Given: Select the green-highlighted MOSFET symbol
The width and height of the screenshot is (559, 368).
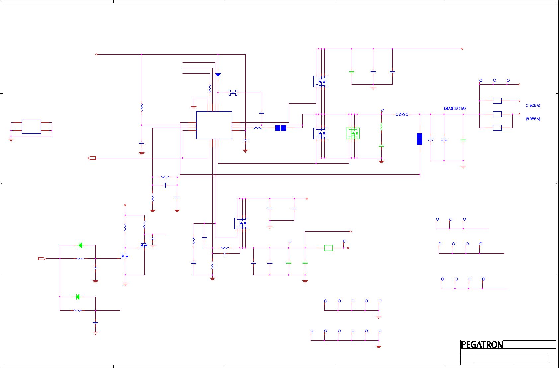Looking at the screenshot, I should [x=353, y=133].
